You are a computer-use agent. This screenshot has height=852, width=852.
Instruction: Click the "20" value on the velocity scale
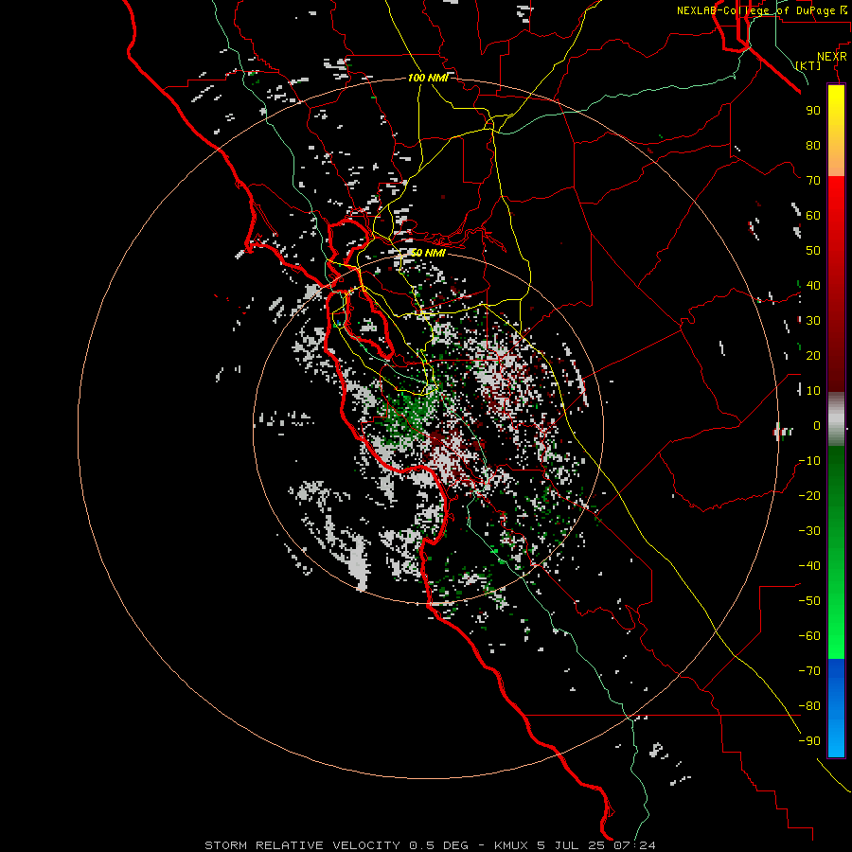[x=813, y=355]
